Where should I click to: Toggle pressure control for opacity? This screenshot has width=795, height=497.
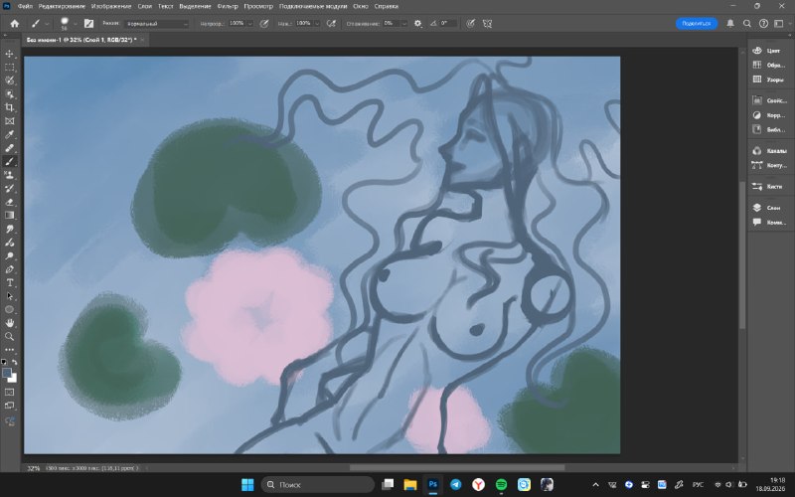click(264, 23)
